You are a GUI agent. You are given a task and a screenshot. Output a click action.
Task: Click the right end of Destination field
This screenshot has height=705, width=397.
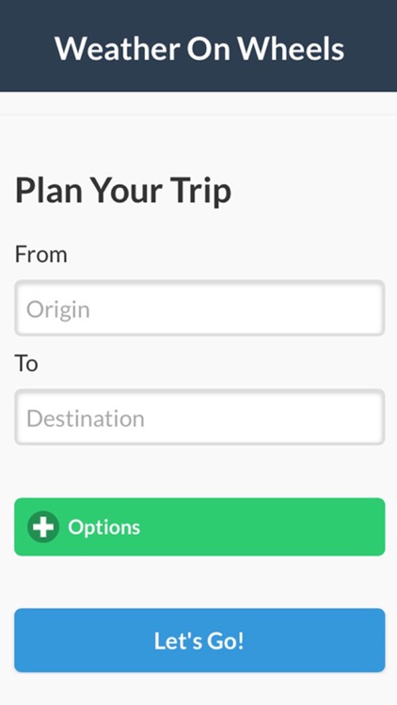[x=360, y=417]
